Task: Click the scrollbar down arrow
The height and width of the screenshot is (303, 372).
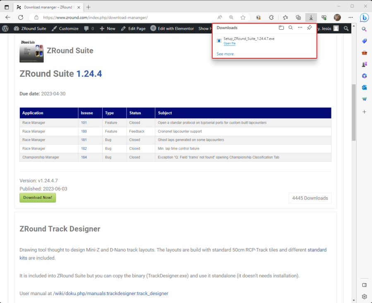Action: pyautogui.click(x=354, y=300)
